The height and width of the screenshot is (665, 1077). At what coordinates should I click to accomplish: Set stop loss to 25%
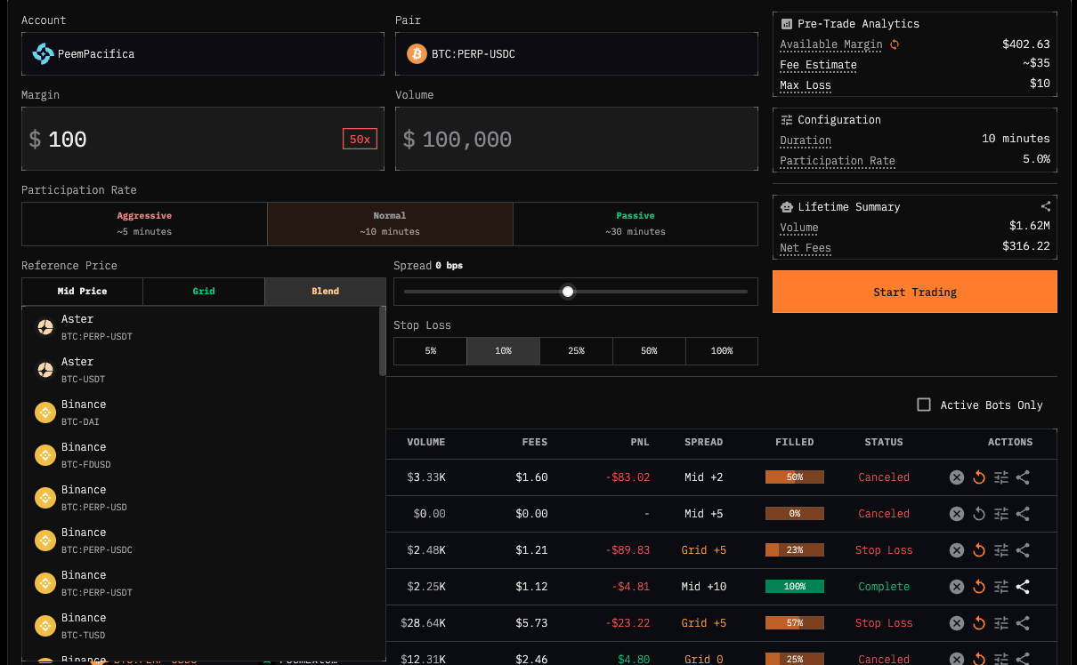point(576,351)
